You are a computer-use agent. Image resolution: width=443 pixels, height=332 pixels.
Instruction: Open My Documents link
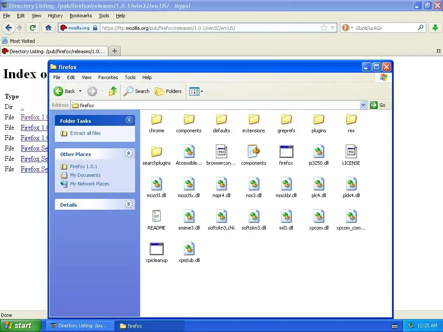pyautogui.click(x=85, y=175)
